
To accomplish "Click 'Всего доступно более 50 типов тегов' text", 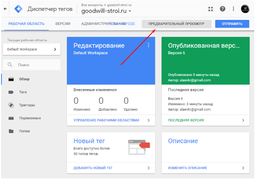I will click(x=92, y=151).
